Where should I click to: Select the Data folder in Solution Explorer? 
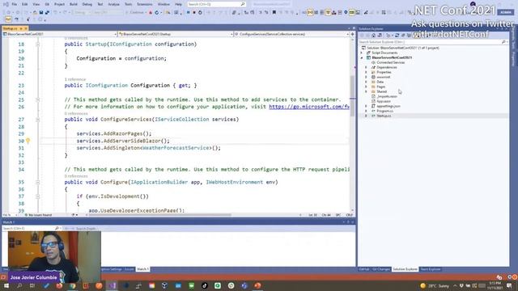pyautogui.click(x=380, y=82)
